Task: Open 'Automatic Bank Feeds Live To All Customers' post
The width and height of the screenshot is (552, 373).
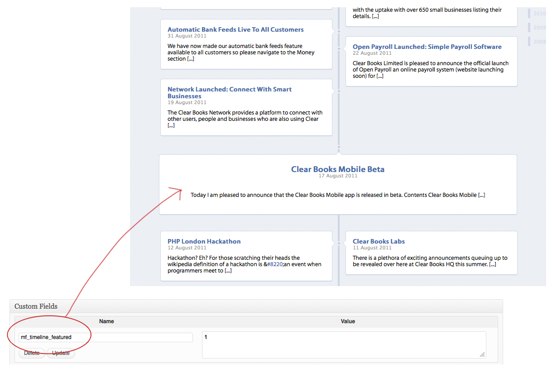Action: [x=235, y=29]
